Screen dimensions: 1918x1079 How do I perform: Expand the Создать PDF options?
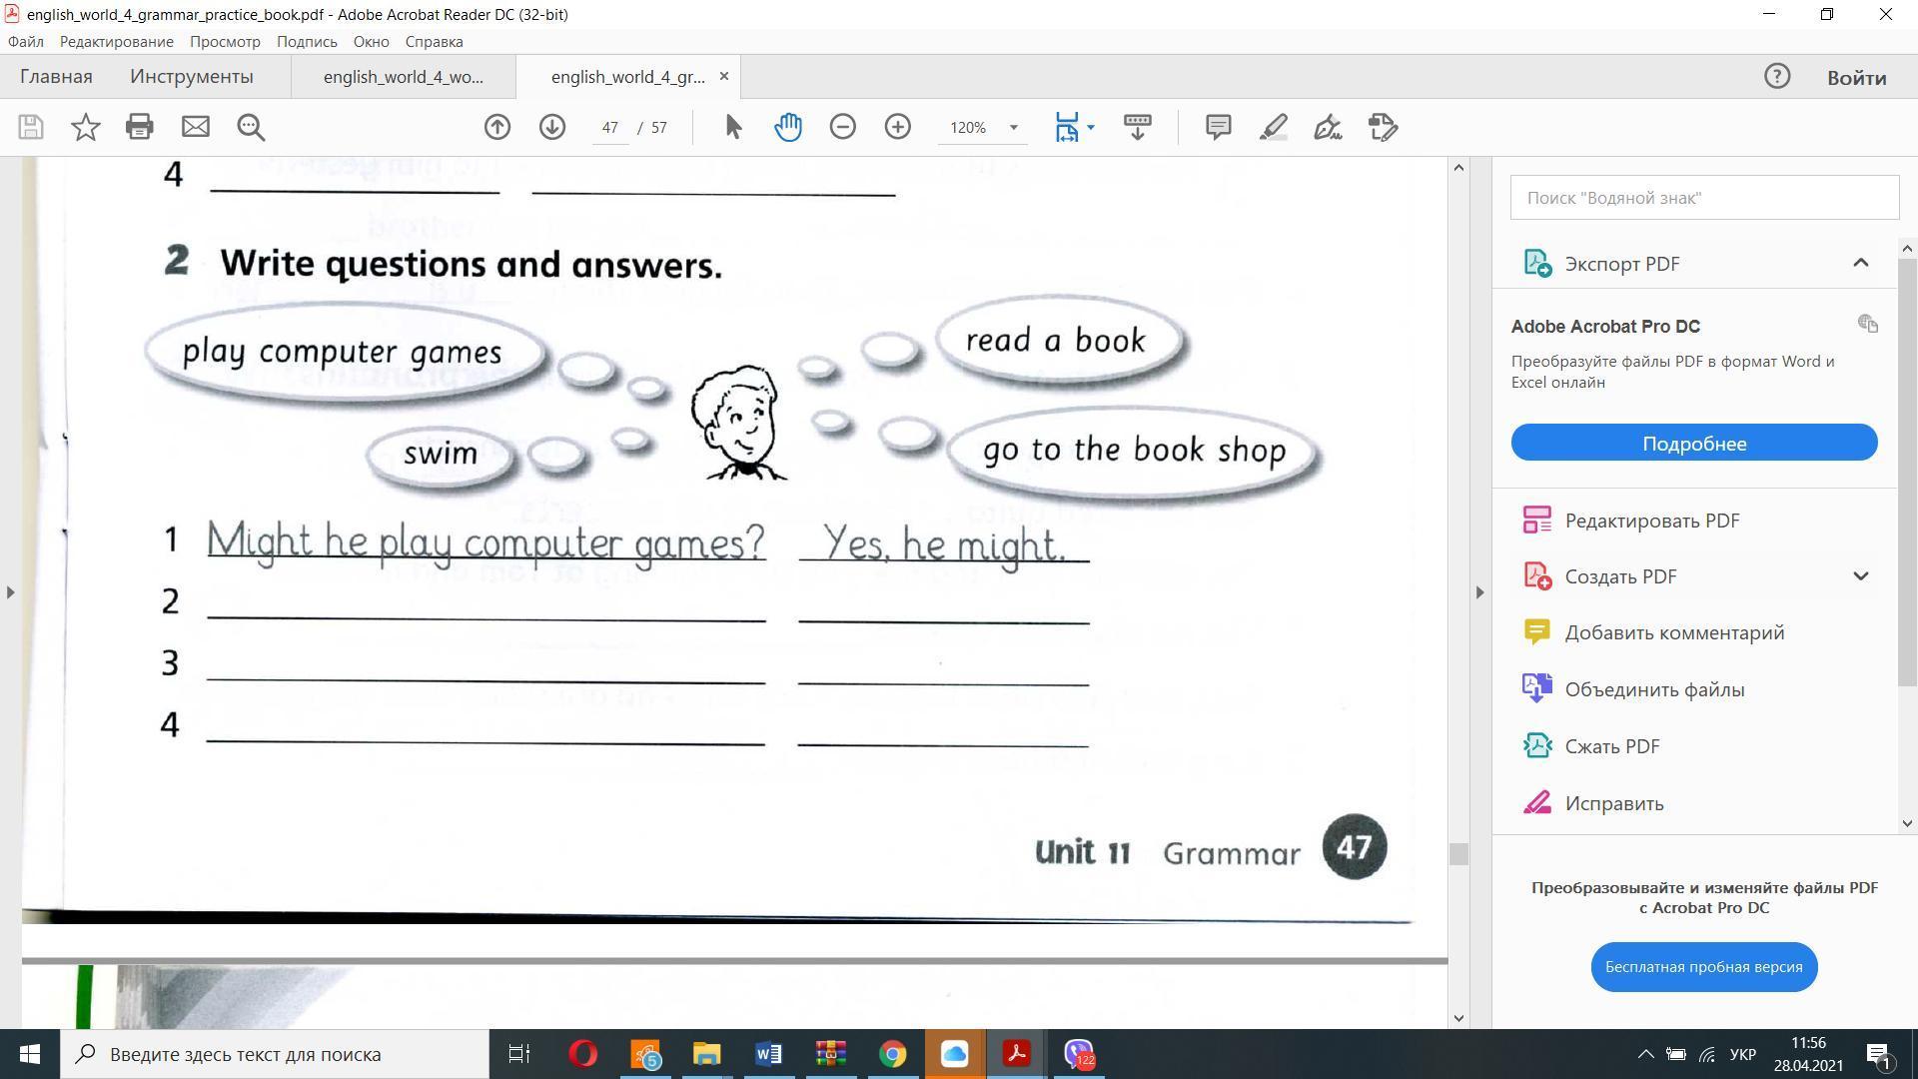[x=1860, y=576]
